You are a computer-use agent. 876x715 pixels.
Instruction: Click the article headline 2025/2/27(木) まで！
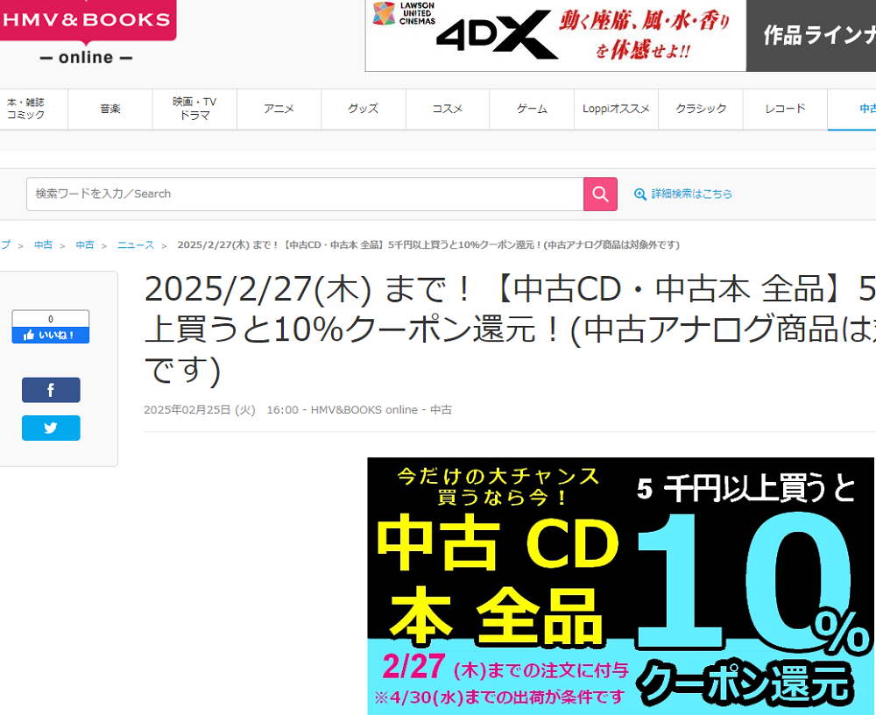tap(510, 329)
